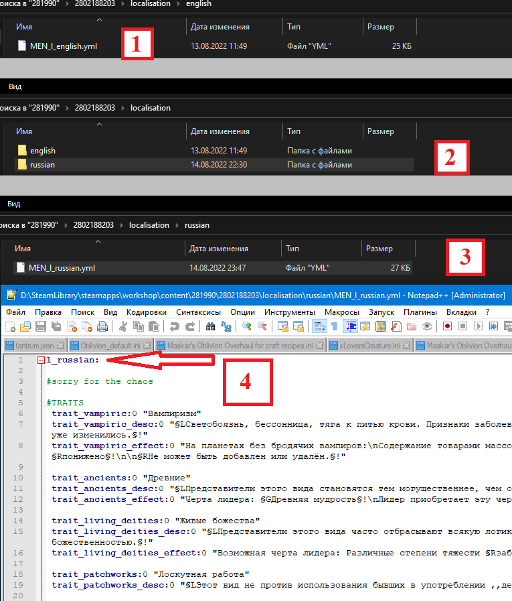Toggle file monitoring eye icon
The width and height of the screenshot is (512, 601).
click(426, 326)
